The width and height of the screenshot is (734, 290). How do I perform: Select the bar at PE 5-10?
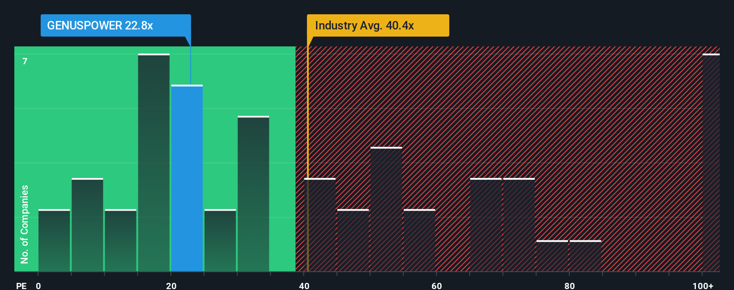[87, 224]
